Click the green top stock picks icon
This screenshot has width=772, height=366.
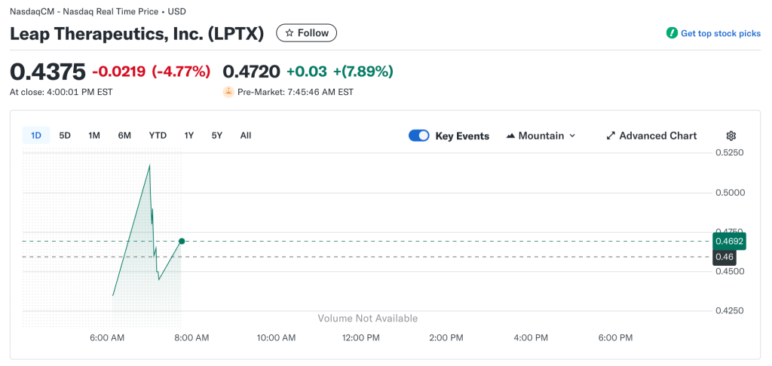pyautogui.click(x=671, y=33)
